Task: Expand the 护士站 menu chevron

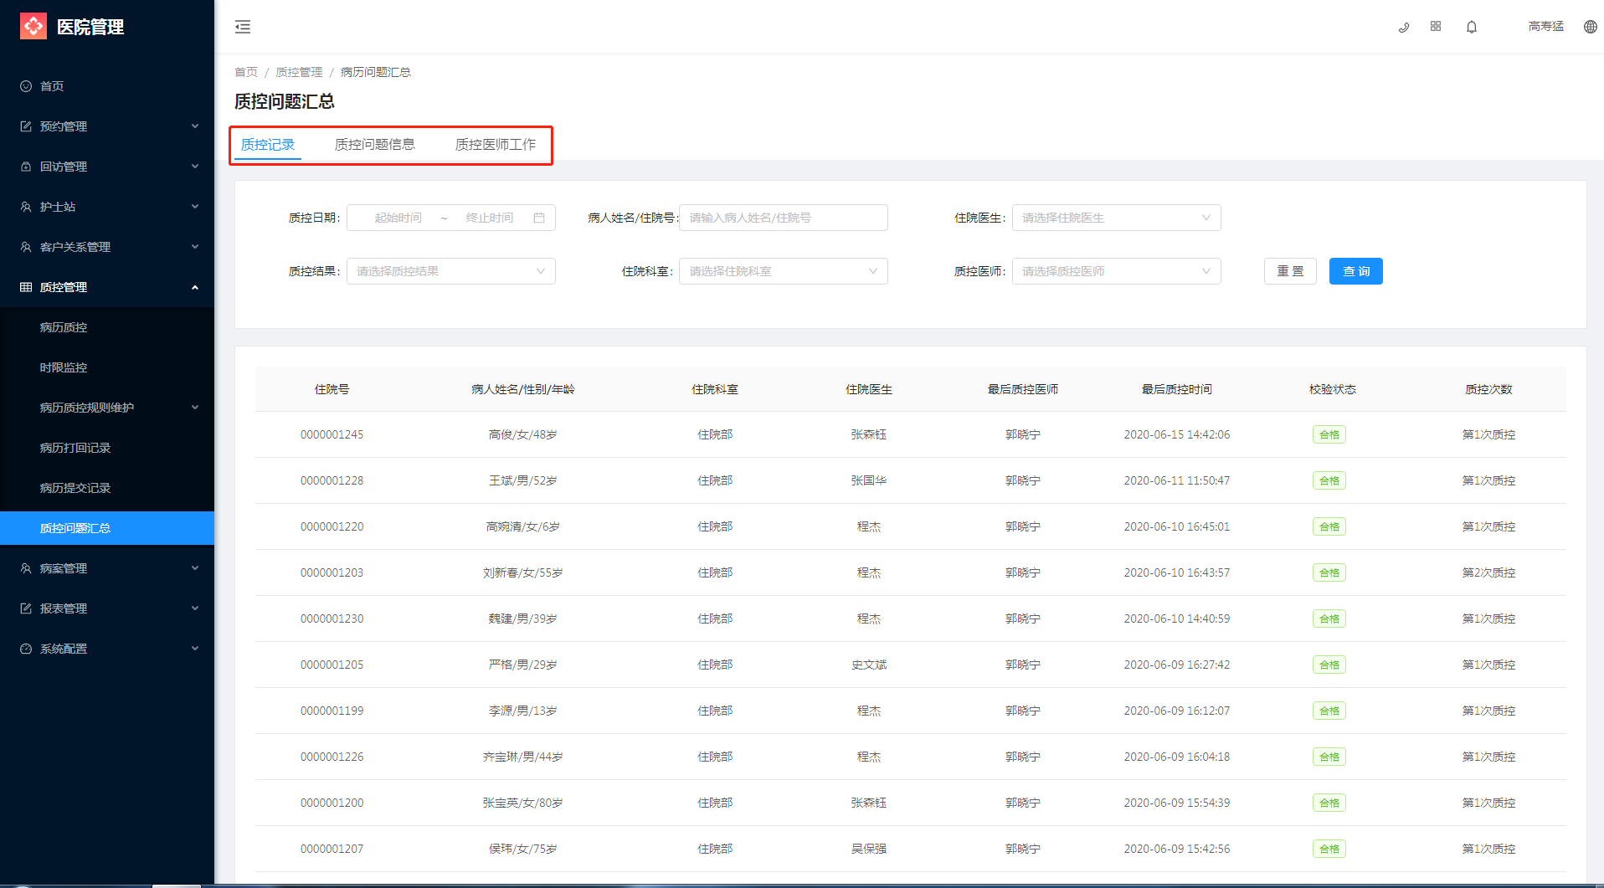Action: click(x=195, y=207)
